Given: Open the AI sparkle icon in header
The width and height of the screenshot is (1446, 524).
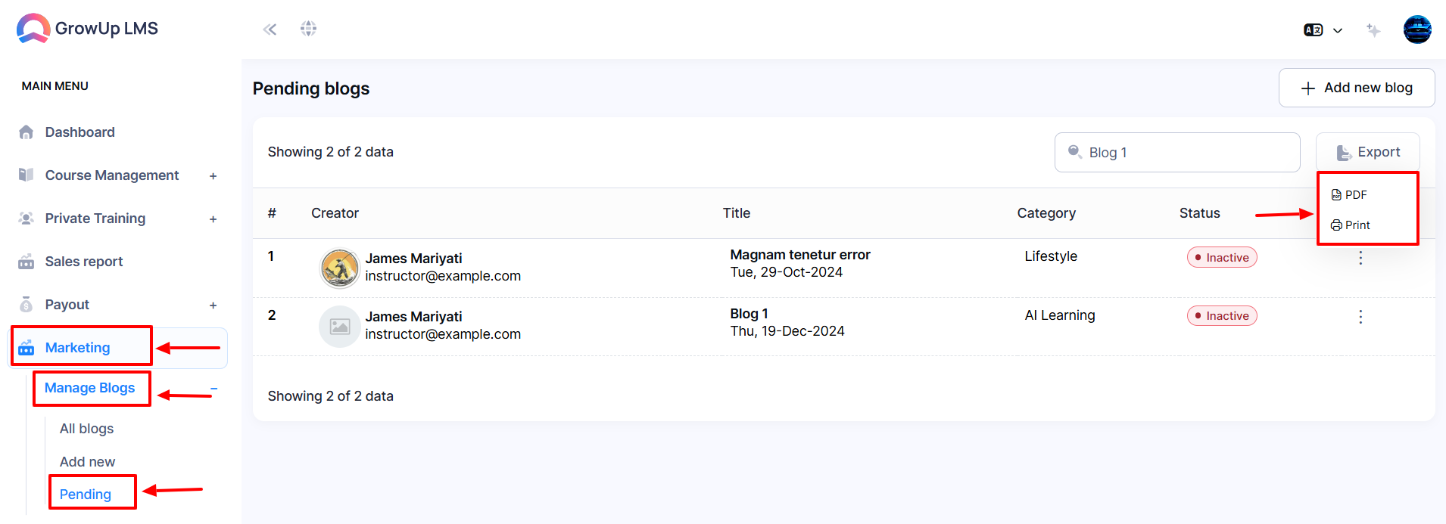Looking at the screenshot, I should 1373,29.
